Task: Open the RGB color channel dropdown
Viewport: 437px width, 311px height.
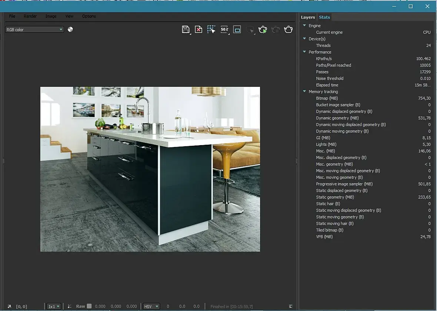Action: click(34, 29)
